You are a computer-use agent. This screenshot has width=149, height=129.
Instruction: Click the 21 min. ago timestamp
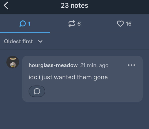click(94, 65)
